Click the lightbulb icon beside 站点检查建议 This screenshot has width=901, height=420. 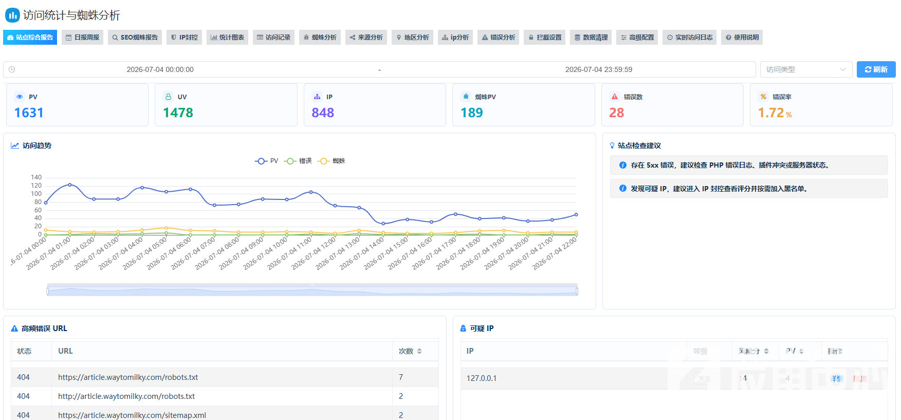click(612, 145)
